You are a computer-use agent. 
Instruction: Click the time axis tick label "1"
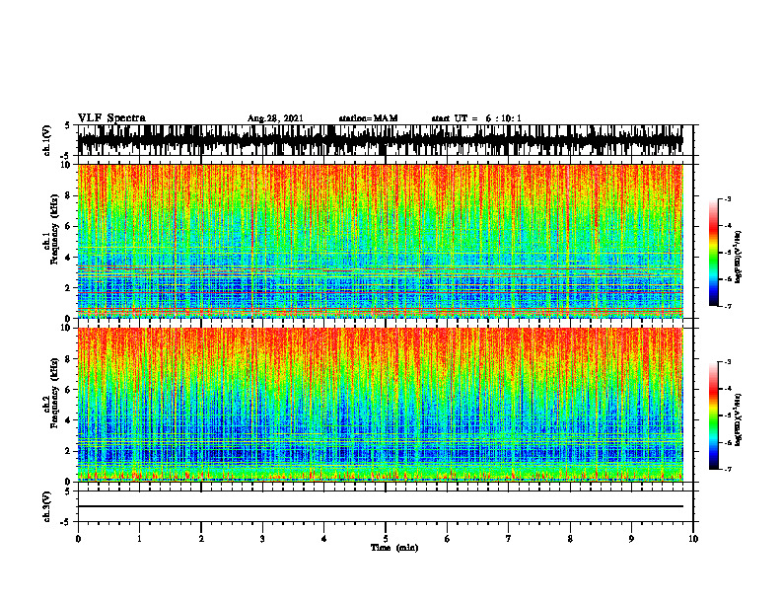(139, 539)
